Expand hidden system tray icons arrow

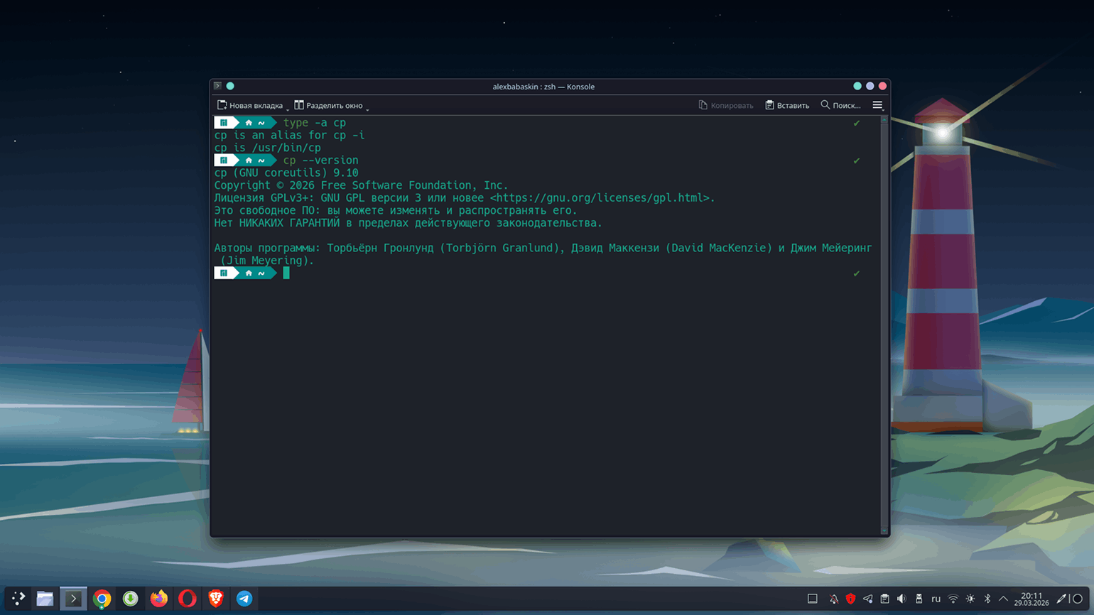click(1003, 599)
